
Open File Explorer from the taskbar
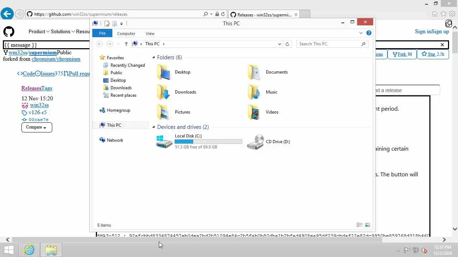(x=51, y=250)
